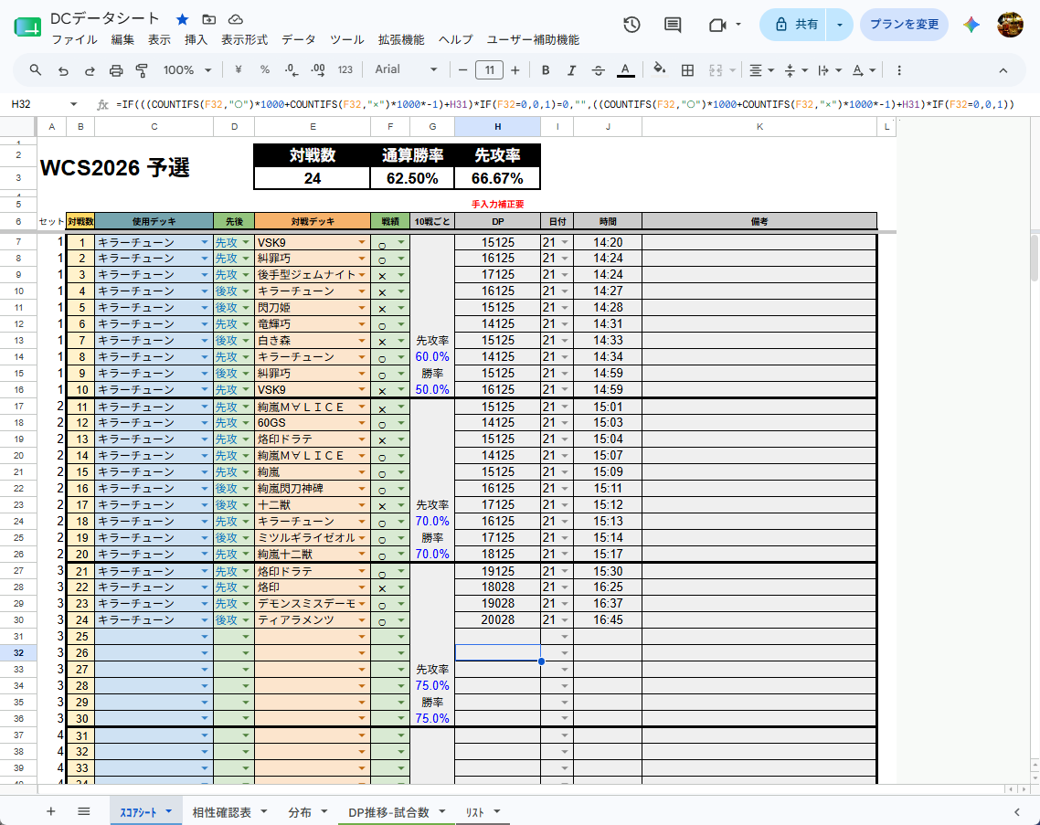Viewport: 1040px width, 825px height.
Task: Toggle italic formatting
Action: [x=572, y=70]
